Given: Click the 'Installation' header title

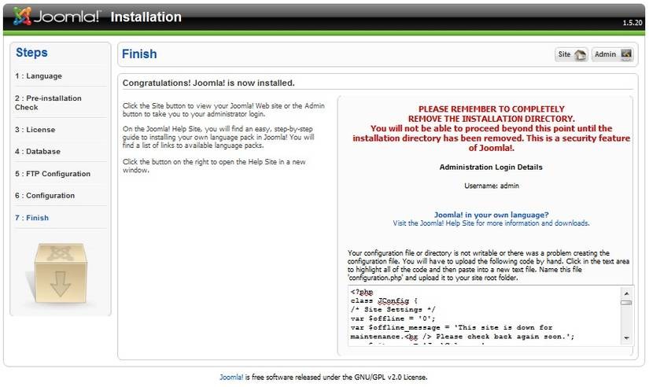Looking at the screenshot, I should pos(146,17).
